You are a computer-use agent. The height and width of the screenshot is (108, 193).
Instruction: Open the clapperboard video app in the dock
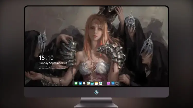point(92,83)
